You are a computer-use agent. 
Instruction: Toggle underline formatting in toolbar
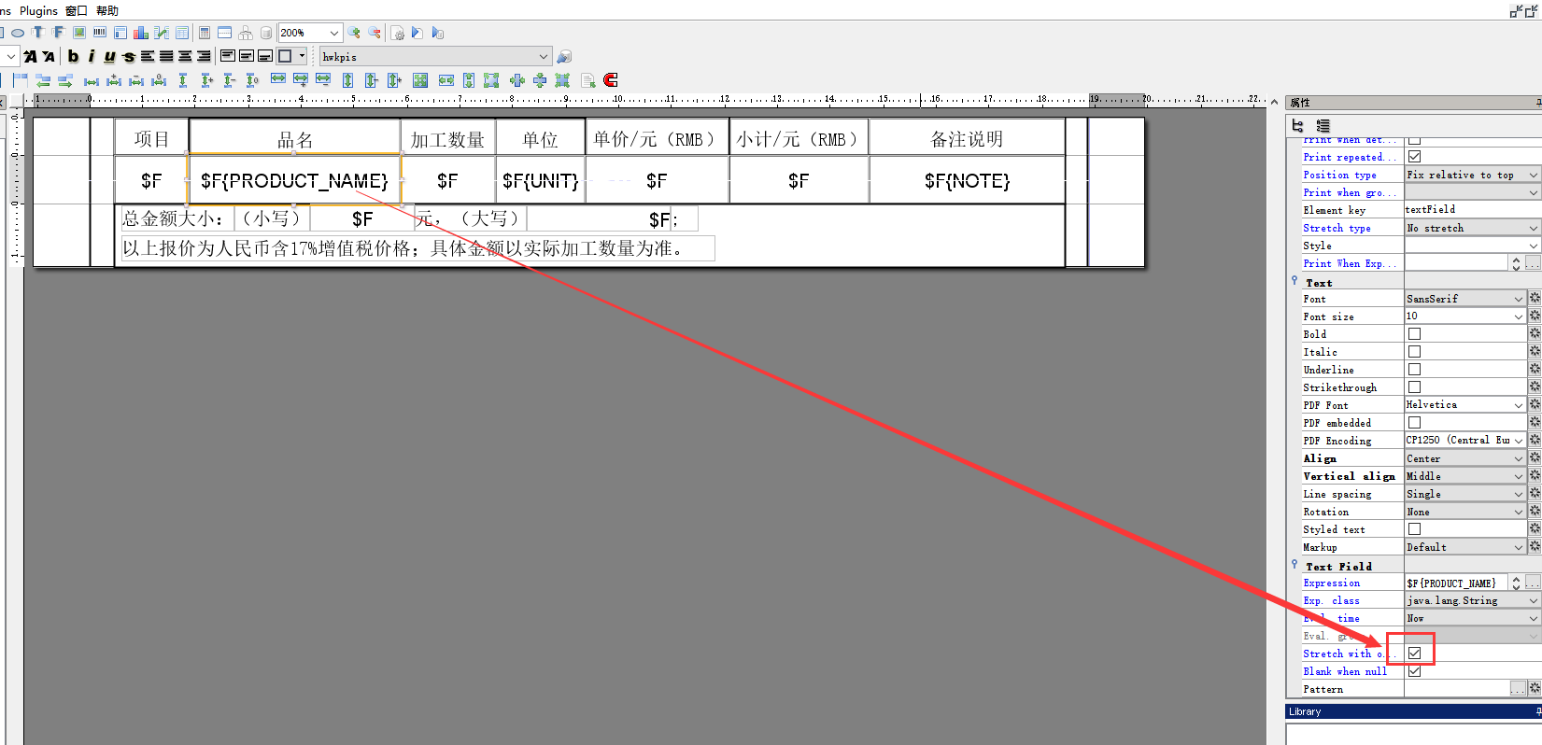pos(109,56)
